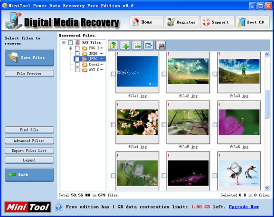Image resolution: width=274 pixels, height=217 pixels.
Task: Go up one folder level via toolbar icon
Action: click(113, 46)
